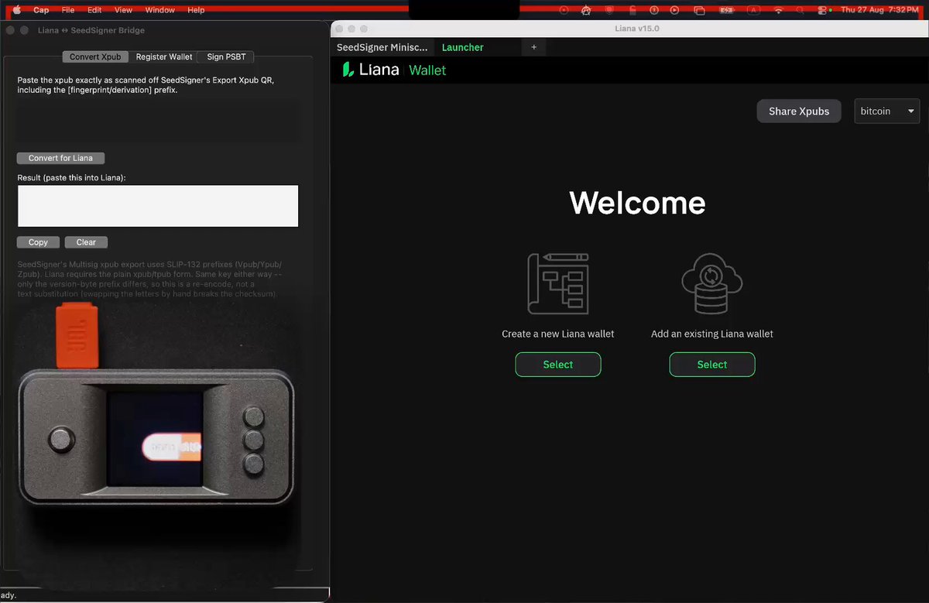Open Control Center from the menu bar

pyautogui.click(x=823, y=10)
